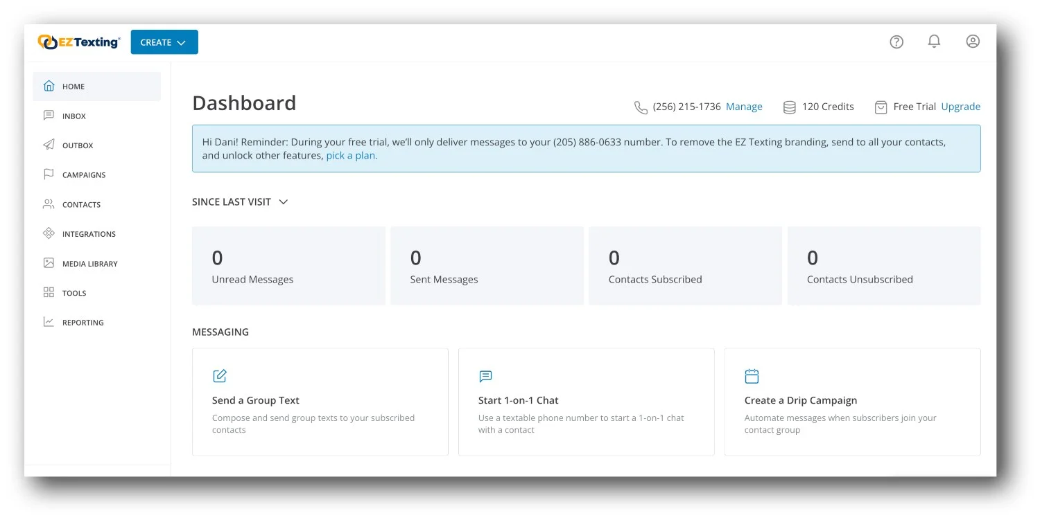This screenshot has height=520, width=1040.
Task: Open the user profile icon
Action: [973, 42]
